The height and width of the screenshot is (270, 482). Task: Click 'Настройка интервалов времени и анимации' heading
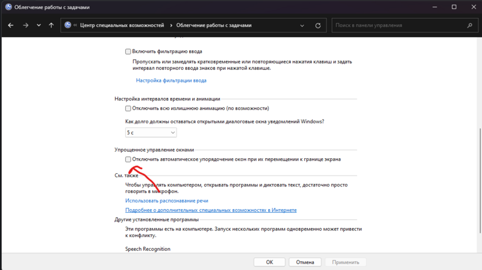click(167, 99)
